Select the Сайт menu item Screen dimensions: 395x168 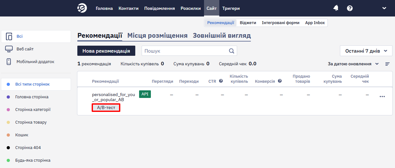212,8
